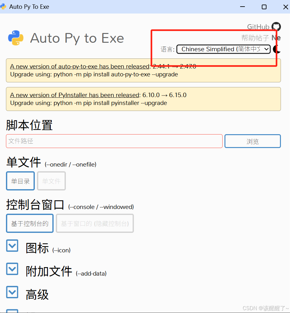Expand the 图标 (--icon) section chevron
The image size is (290, 313).
click(12, 245)
